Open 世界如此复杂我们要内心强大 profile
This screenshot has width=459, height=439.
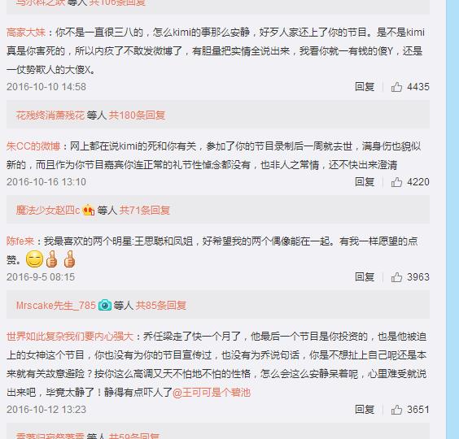(70, 337)
